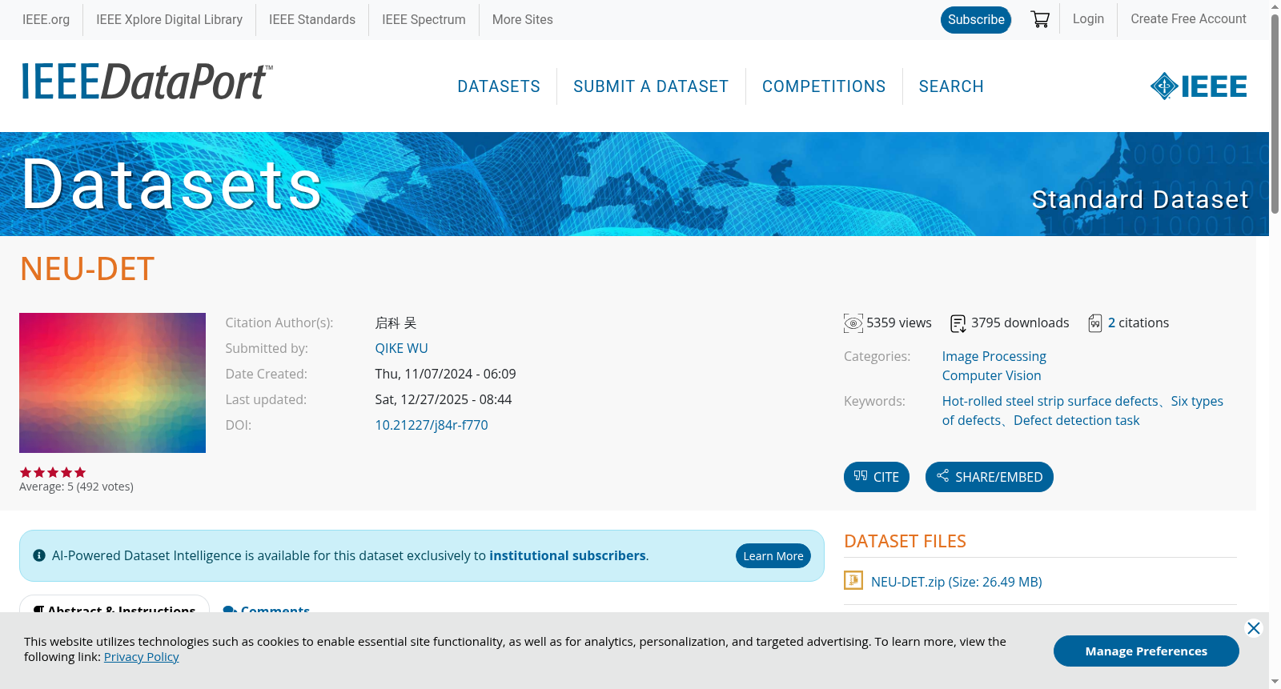Viewport: 1281px width, 689px height.
Task: Open submitter QIKE WU profile link
Action: [401, 348]
